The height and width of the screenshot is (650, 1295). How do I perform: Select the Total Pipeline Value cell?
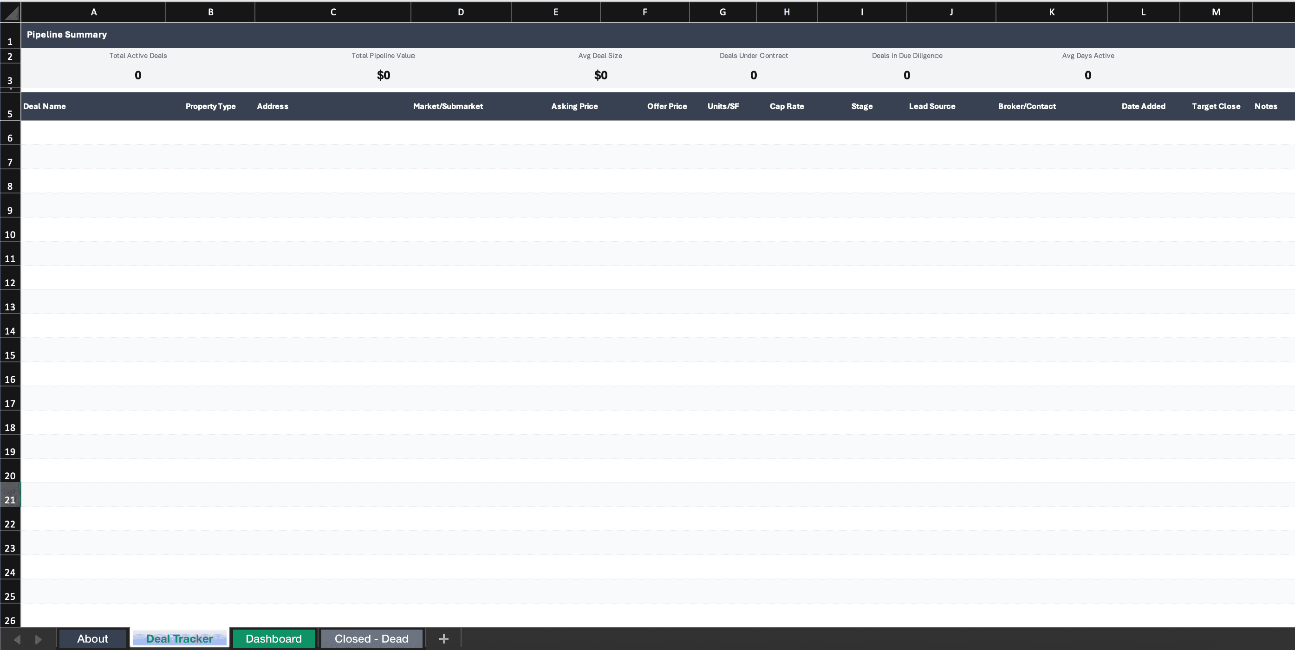(x=383, y=75)
